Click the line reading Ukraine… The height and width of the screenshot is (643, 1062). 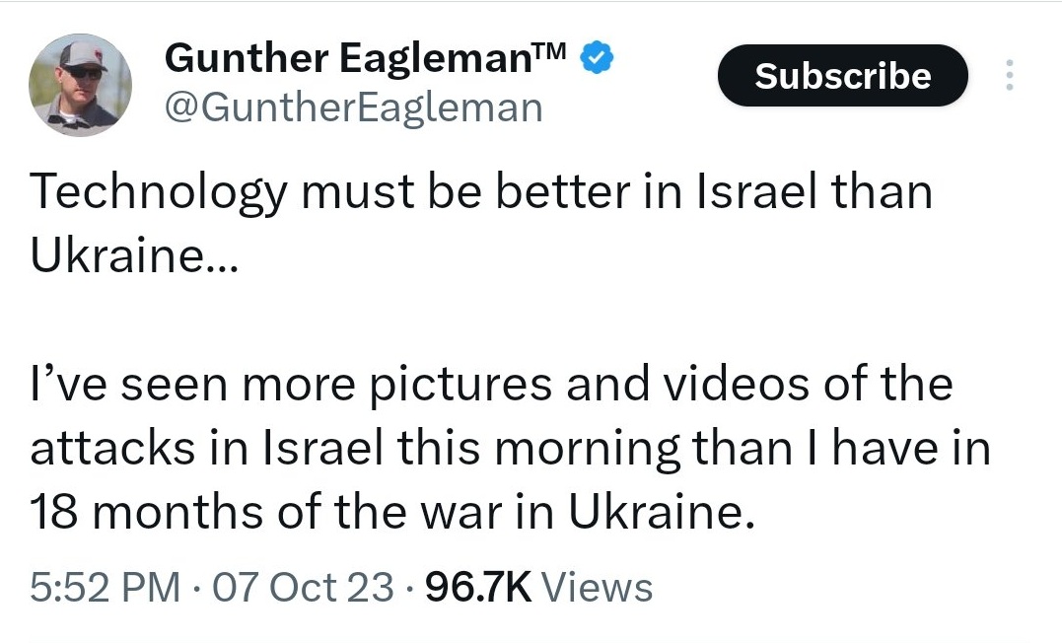[134, 255]
